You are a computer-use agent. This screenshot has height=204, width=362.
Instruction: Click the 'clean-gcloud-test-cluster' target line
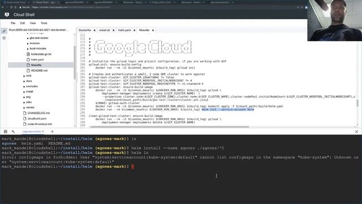126,116
